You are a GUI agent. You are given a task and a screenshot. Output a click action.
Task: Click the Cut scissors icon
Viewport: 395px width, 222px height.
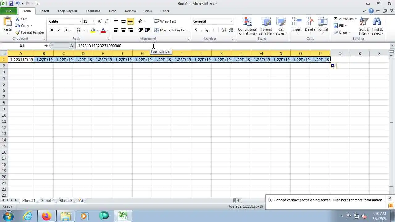(18, 19)
